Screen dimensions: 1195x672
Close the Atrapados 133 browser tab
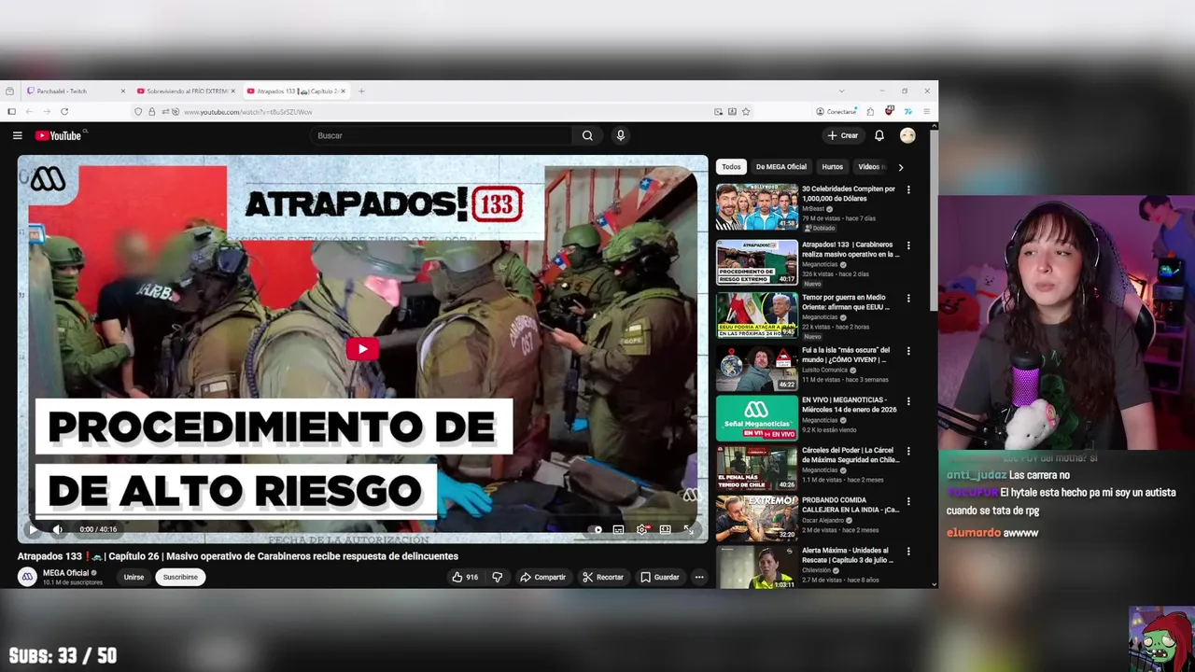click(344, 91)
